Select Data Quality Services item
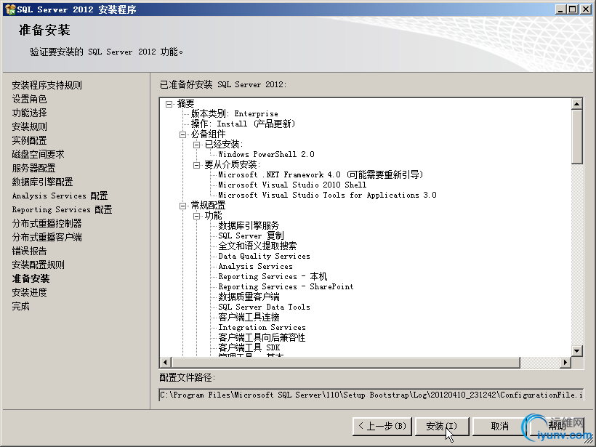Screen dimensions: 596x447 [x=264, y=256]
